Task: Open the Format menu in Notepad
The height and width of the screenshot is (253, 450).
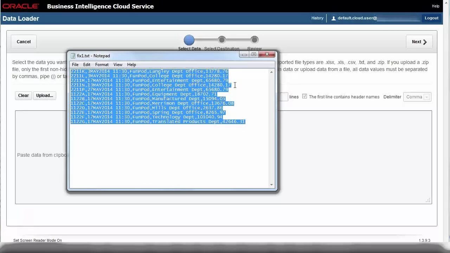Action: (x=102, y=65)
